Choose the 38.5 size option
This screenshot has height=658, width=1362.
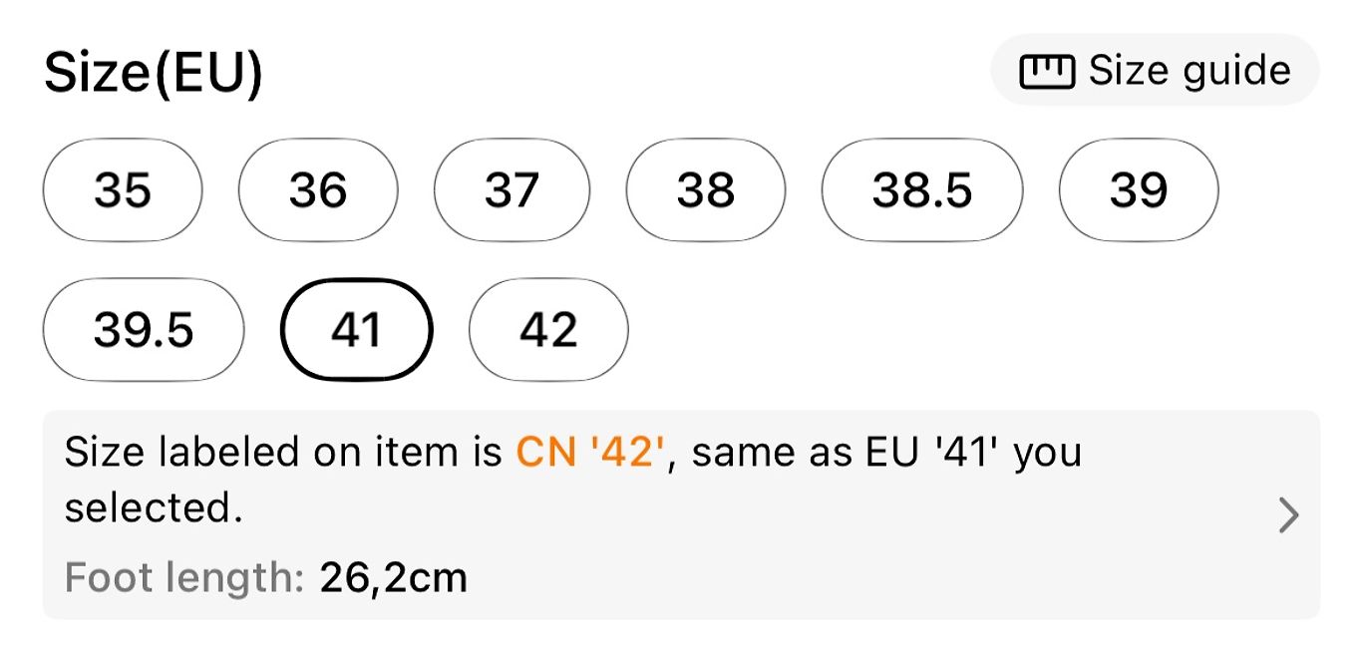[x=922, y=189]
